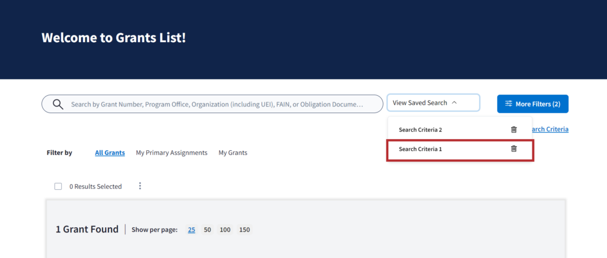The image size is (607, 258).
Task: Tick the Results Selected checkbox
Action: point(58,186)
